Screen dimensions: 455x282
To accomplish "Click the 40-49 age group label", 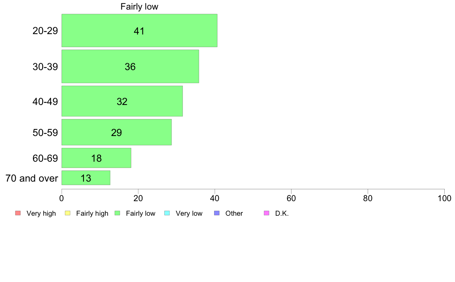I will [x=45, y=102].
